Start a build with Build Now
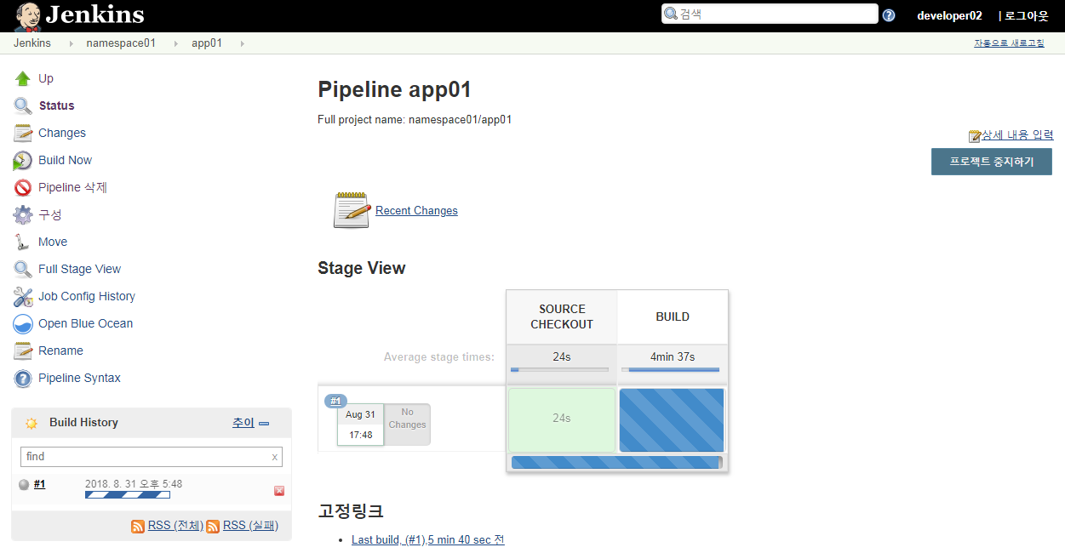 coord(65,160)
